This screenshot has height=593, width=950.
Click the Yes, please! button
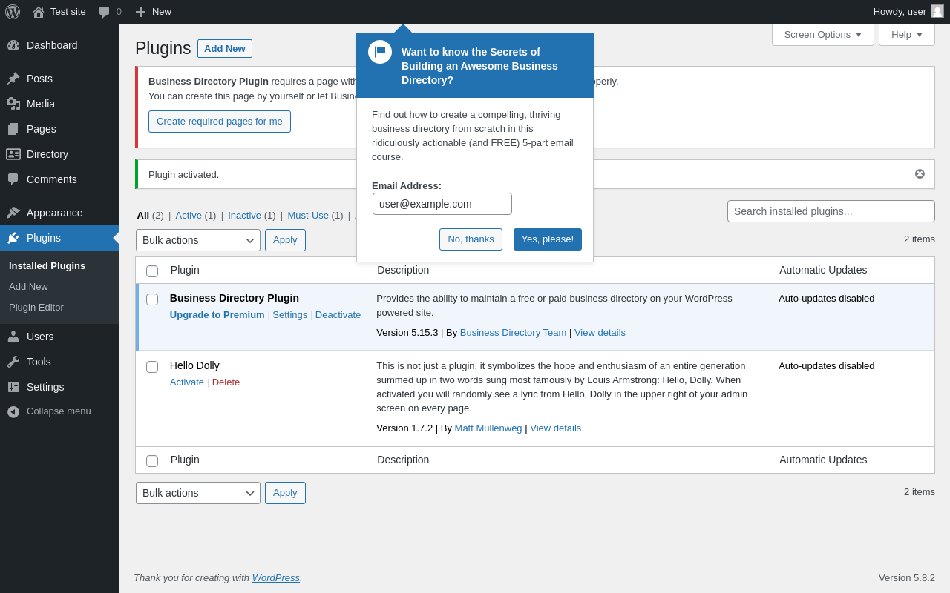click(x=548, y=239)
